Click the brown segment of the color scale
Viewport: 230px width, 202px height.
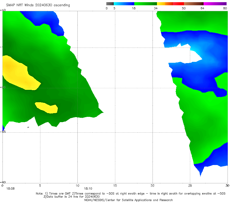point(194,4)
